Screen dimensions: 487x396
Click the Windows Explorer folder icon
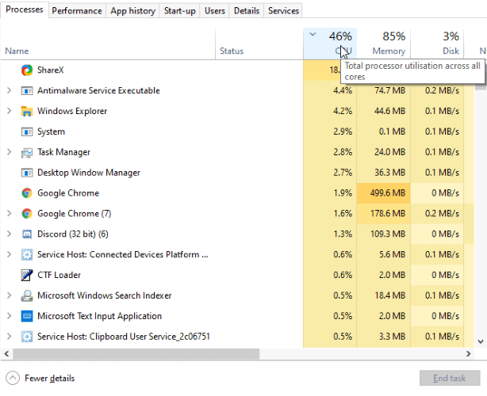pos(27,111)
